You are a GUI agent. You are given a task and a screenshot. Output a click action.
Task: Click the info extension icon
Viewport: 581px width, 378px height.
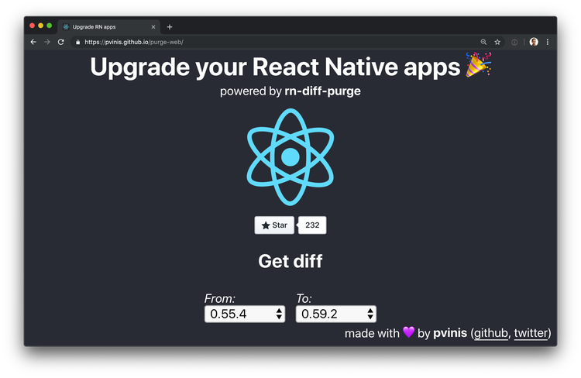(514, 43)
